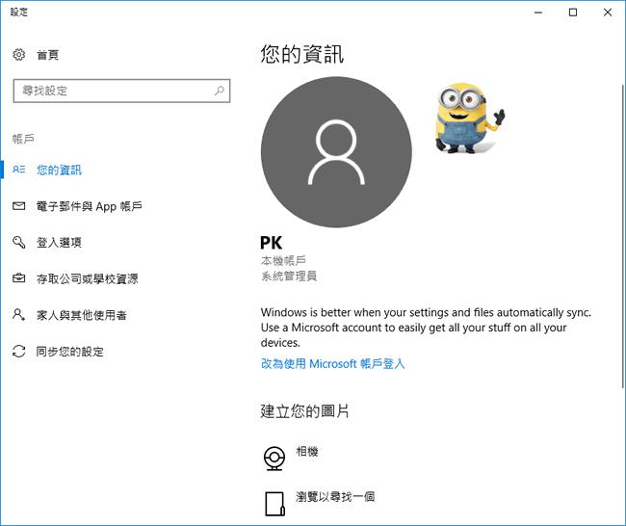The width and height of the screenshot is (626, 526).
Task: Click the Minion picture thumbnail
Action: tap(470, 118)
